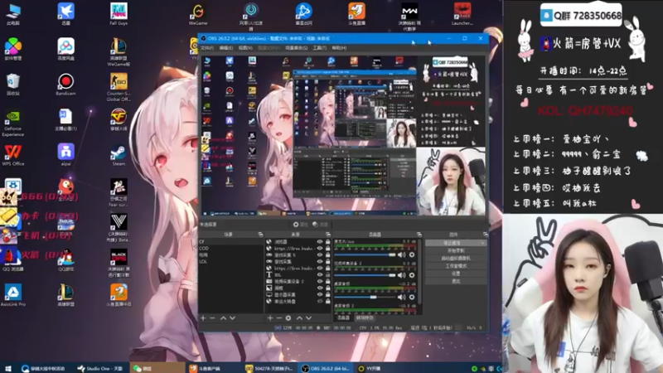The image size is (663, 373).
Task: Select the Recycle Bin icon
Action: click(12, 85)
